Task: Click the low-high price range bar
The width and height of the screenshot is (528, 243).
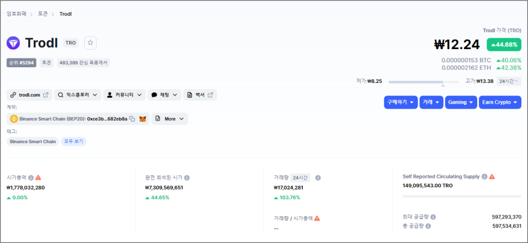Action: pyautogui.click(x=423, y=82)
